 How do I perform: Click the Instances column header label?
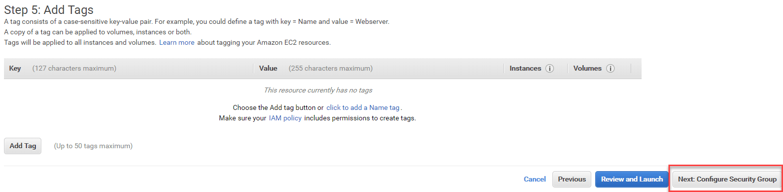coord(525,69)
